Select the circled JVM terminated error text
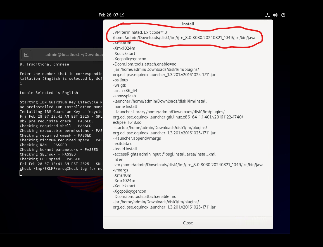This screenshot has width=323, height=247. (x=140, y=32)
